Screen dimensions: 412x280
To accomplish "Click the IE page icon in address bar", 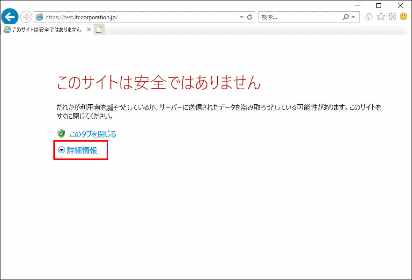I will [x=39, y=17].
